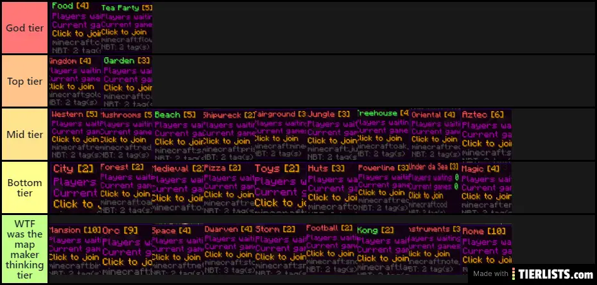The image size is (597, 285).
Task: Click the Jungle map thumbnail
Action: 331,134
